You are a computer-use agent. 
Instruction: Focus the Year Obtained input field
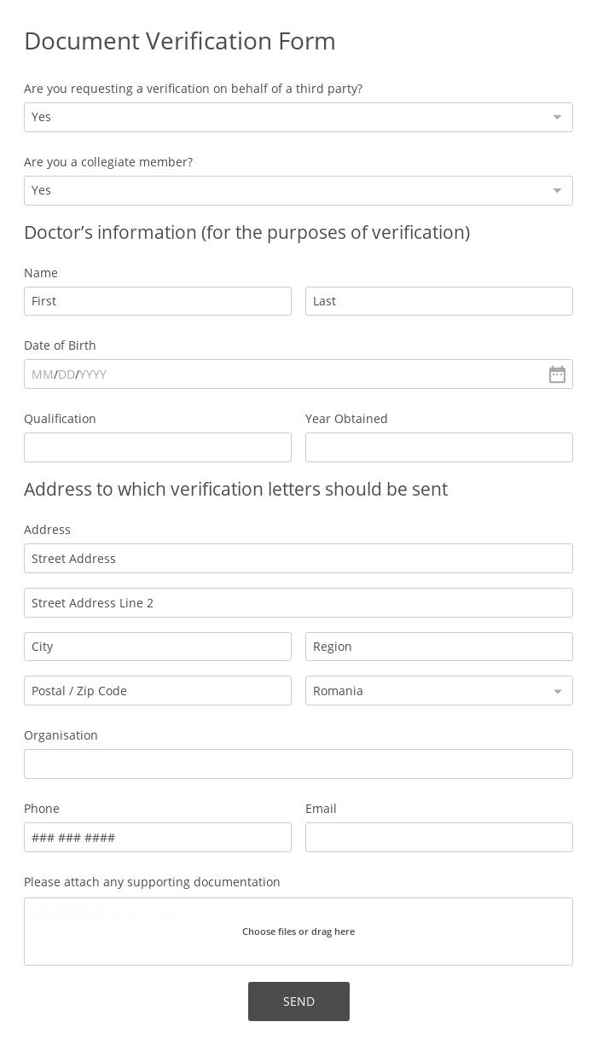click(x=439, y=447)
